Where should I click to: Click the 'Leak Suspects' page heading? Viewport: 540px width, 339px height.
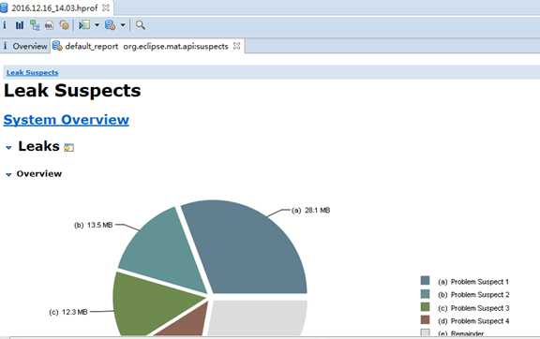click(72, 91)
